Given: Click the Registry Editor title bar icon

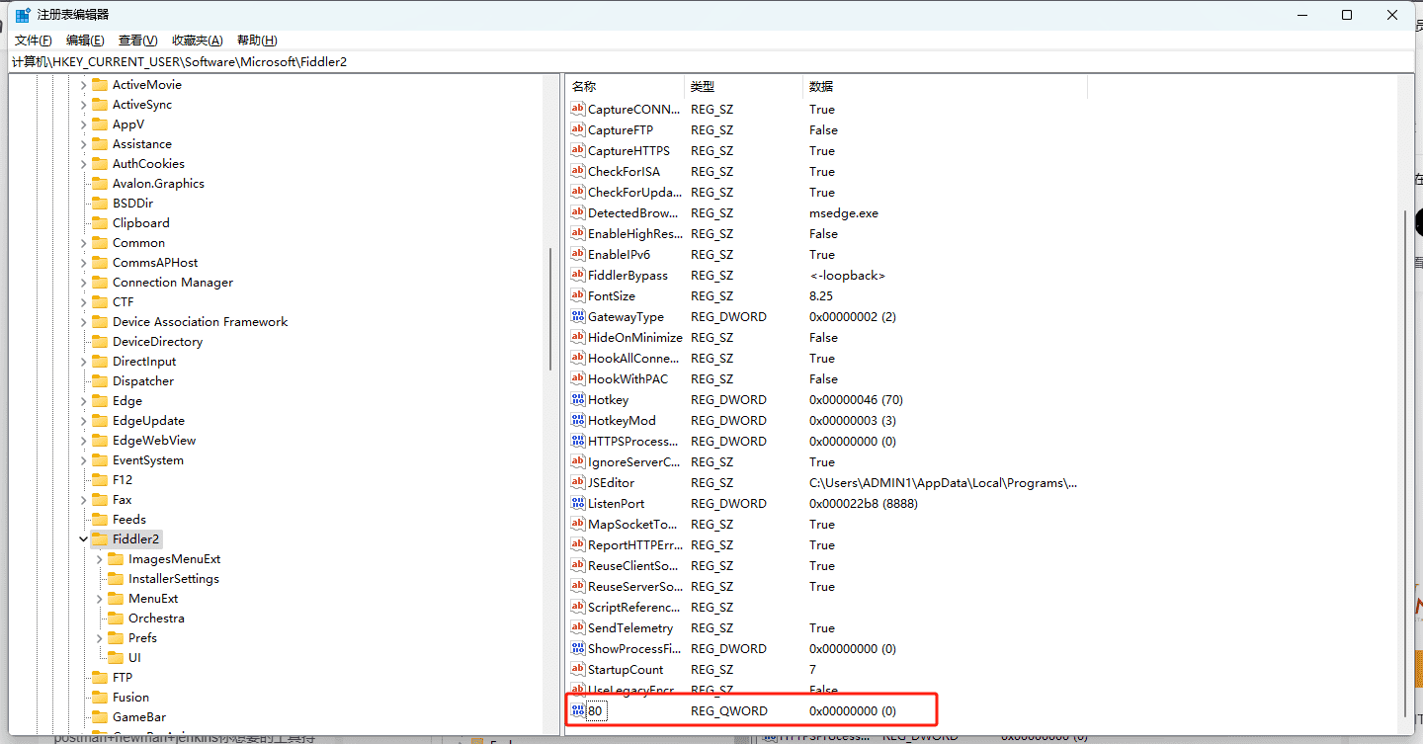Looking at the screenshot, I should click(x=22, y=15).
